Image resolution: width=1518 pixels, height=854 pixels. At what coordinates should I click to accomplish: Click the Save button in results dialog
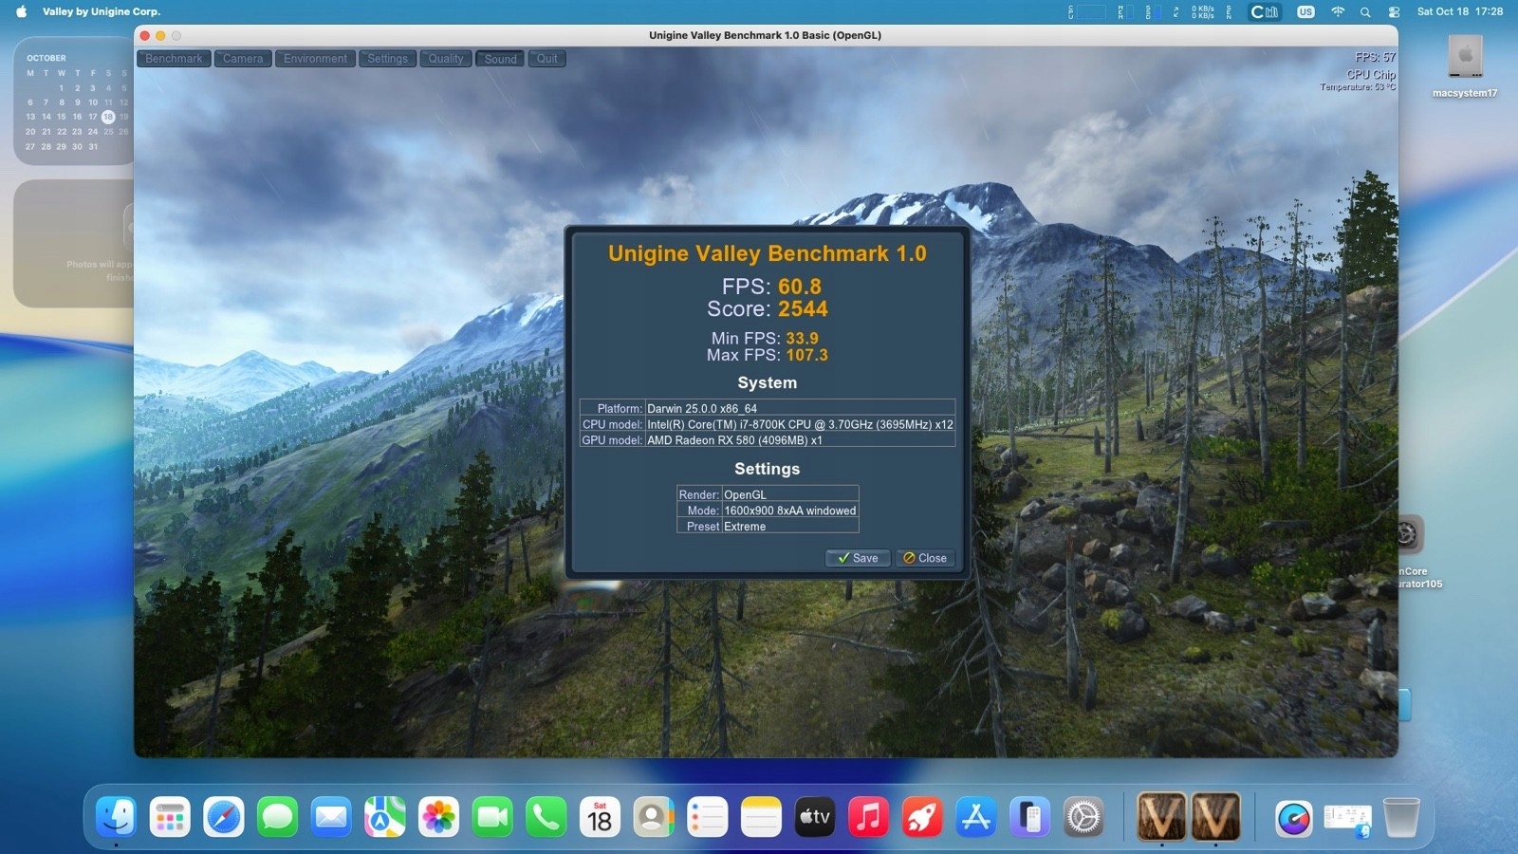point(858,558)
